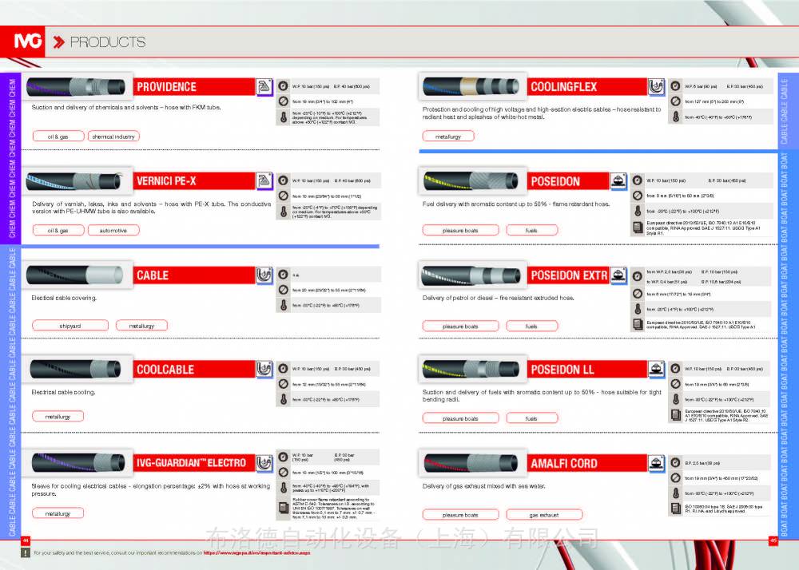Click the thermometer icon in CABLE specs
This screenshot has width=799, height=570.
pyautogui.click(x=282, y=306)
